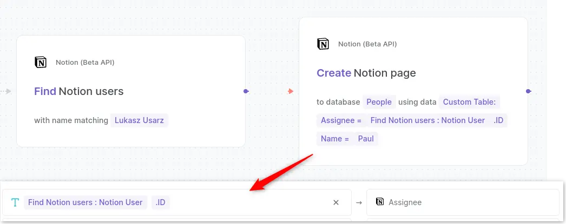Click the Assignee destination field

[x=463, y=202]
